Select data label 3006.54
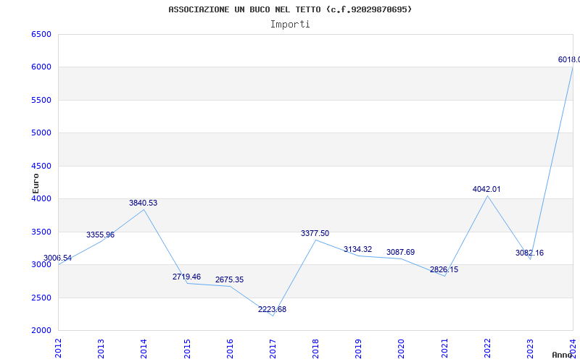Viewport: 580px width, 362px height. click(x=58, y=258)
